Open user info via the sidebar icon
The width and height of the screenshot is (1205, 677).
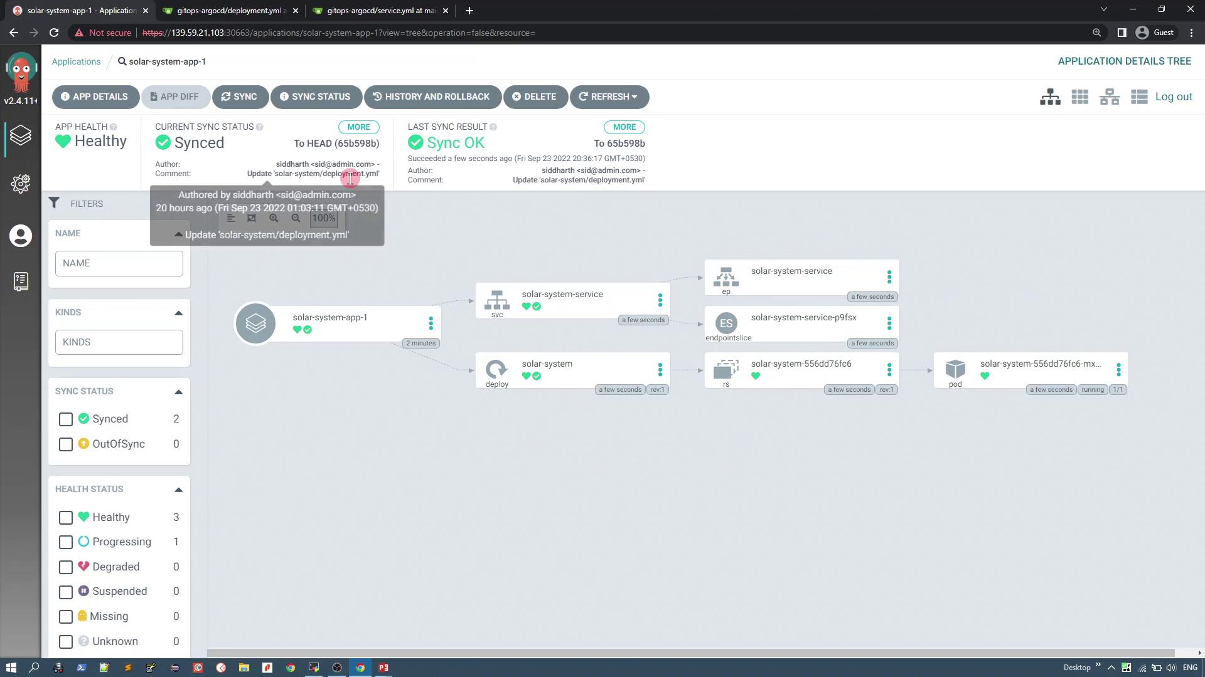[x=21, y=236]
